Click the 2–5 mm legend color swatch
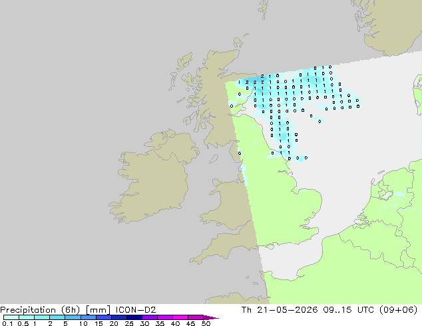 [x=57, y=317]
